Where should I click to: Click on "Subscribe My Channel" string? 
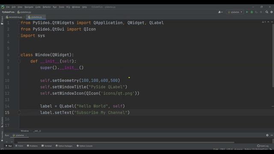(101, 113)
